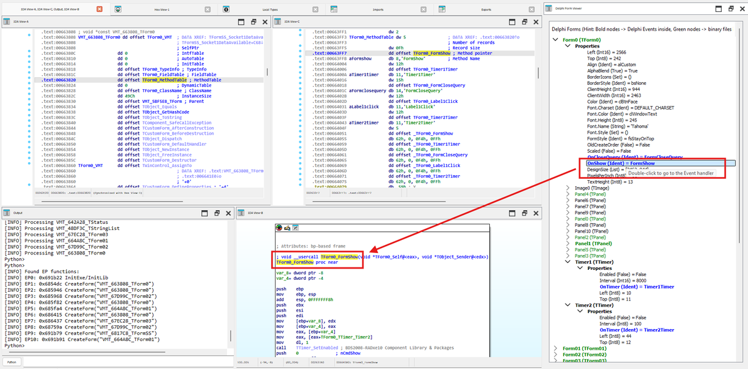
Task: Maximize the IDA View-B panel
Action: click(513, 213)
